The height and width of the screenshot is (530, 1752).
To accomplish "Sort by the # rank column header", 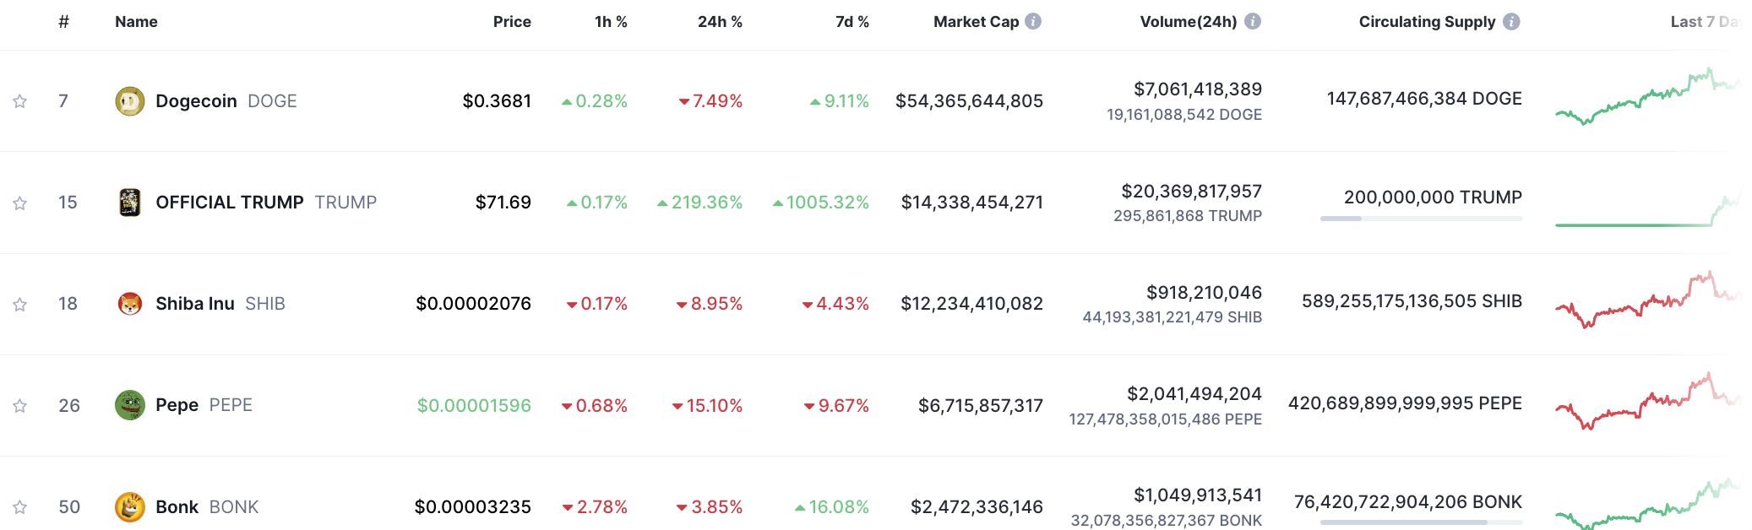I will (63, 22).
